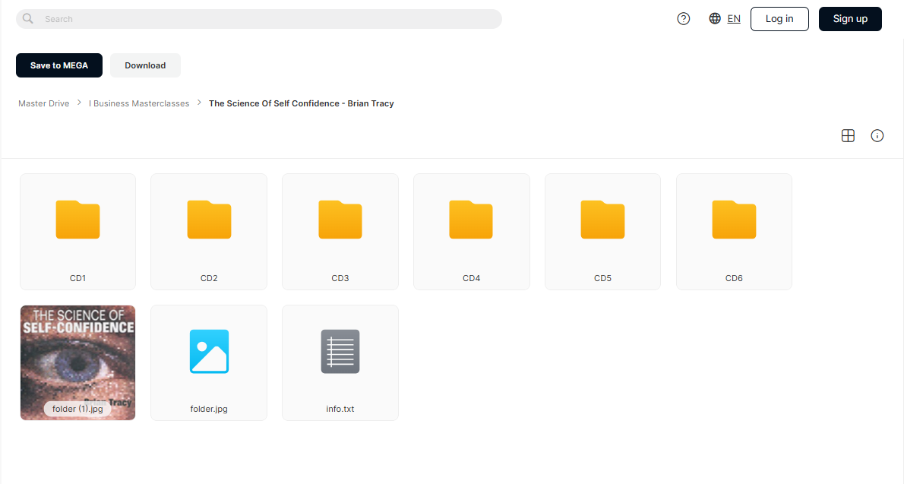Open the CD6 folder icon
Image resolution: width=904 pixels, height=484 pixels.
[x=734, y=220]
